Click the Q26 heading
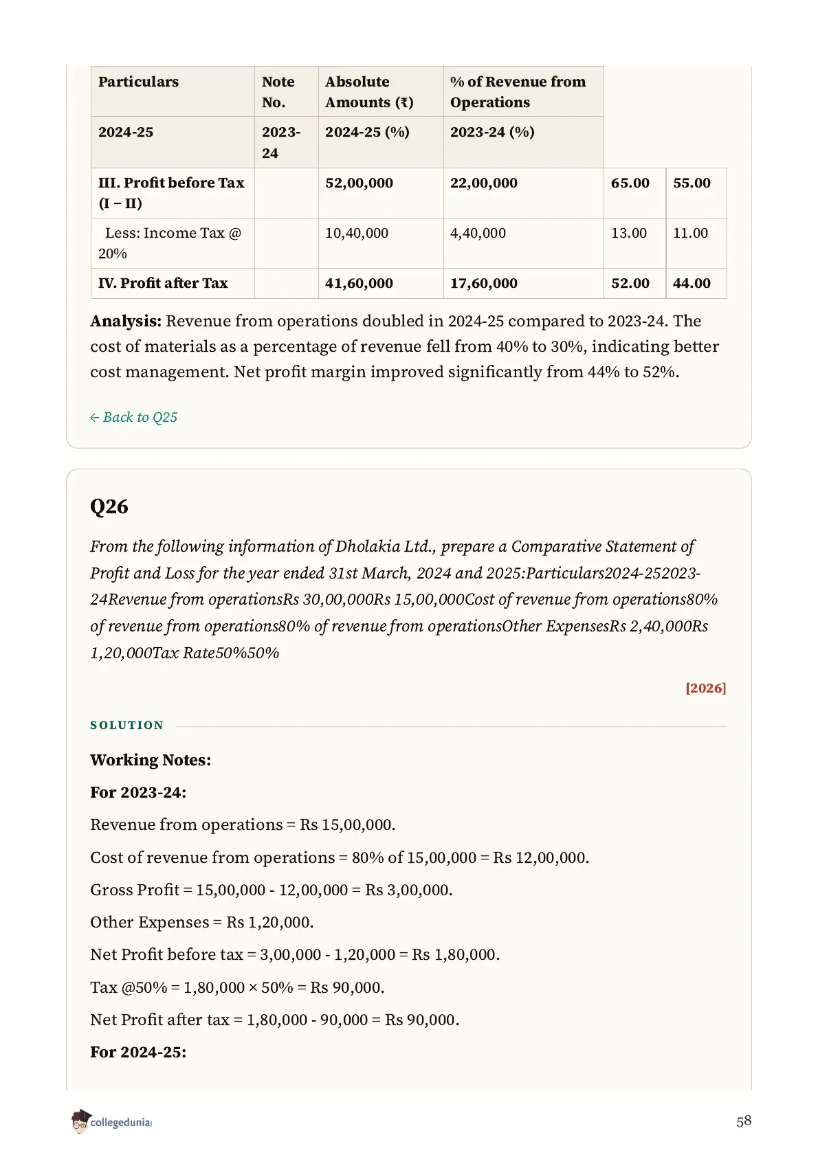The image size is (818, 1157). pos(109,506)
